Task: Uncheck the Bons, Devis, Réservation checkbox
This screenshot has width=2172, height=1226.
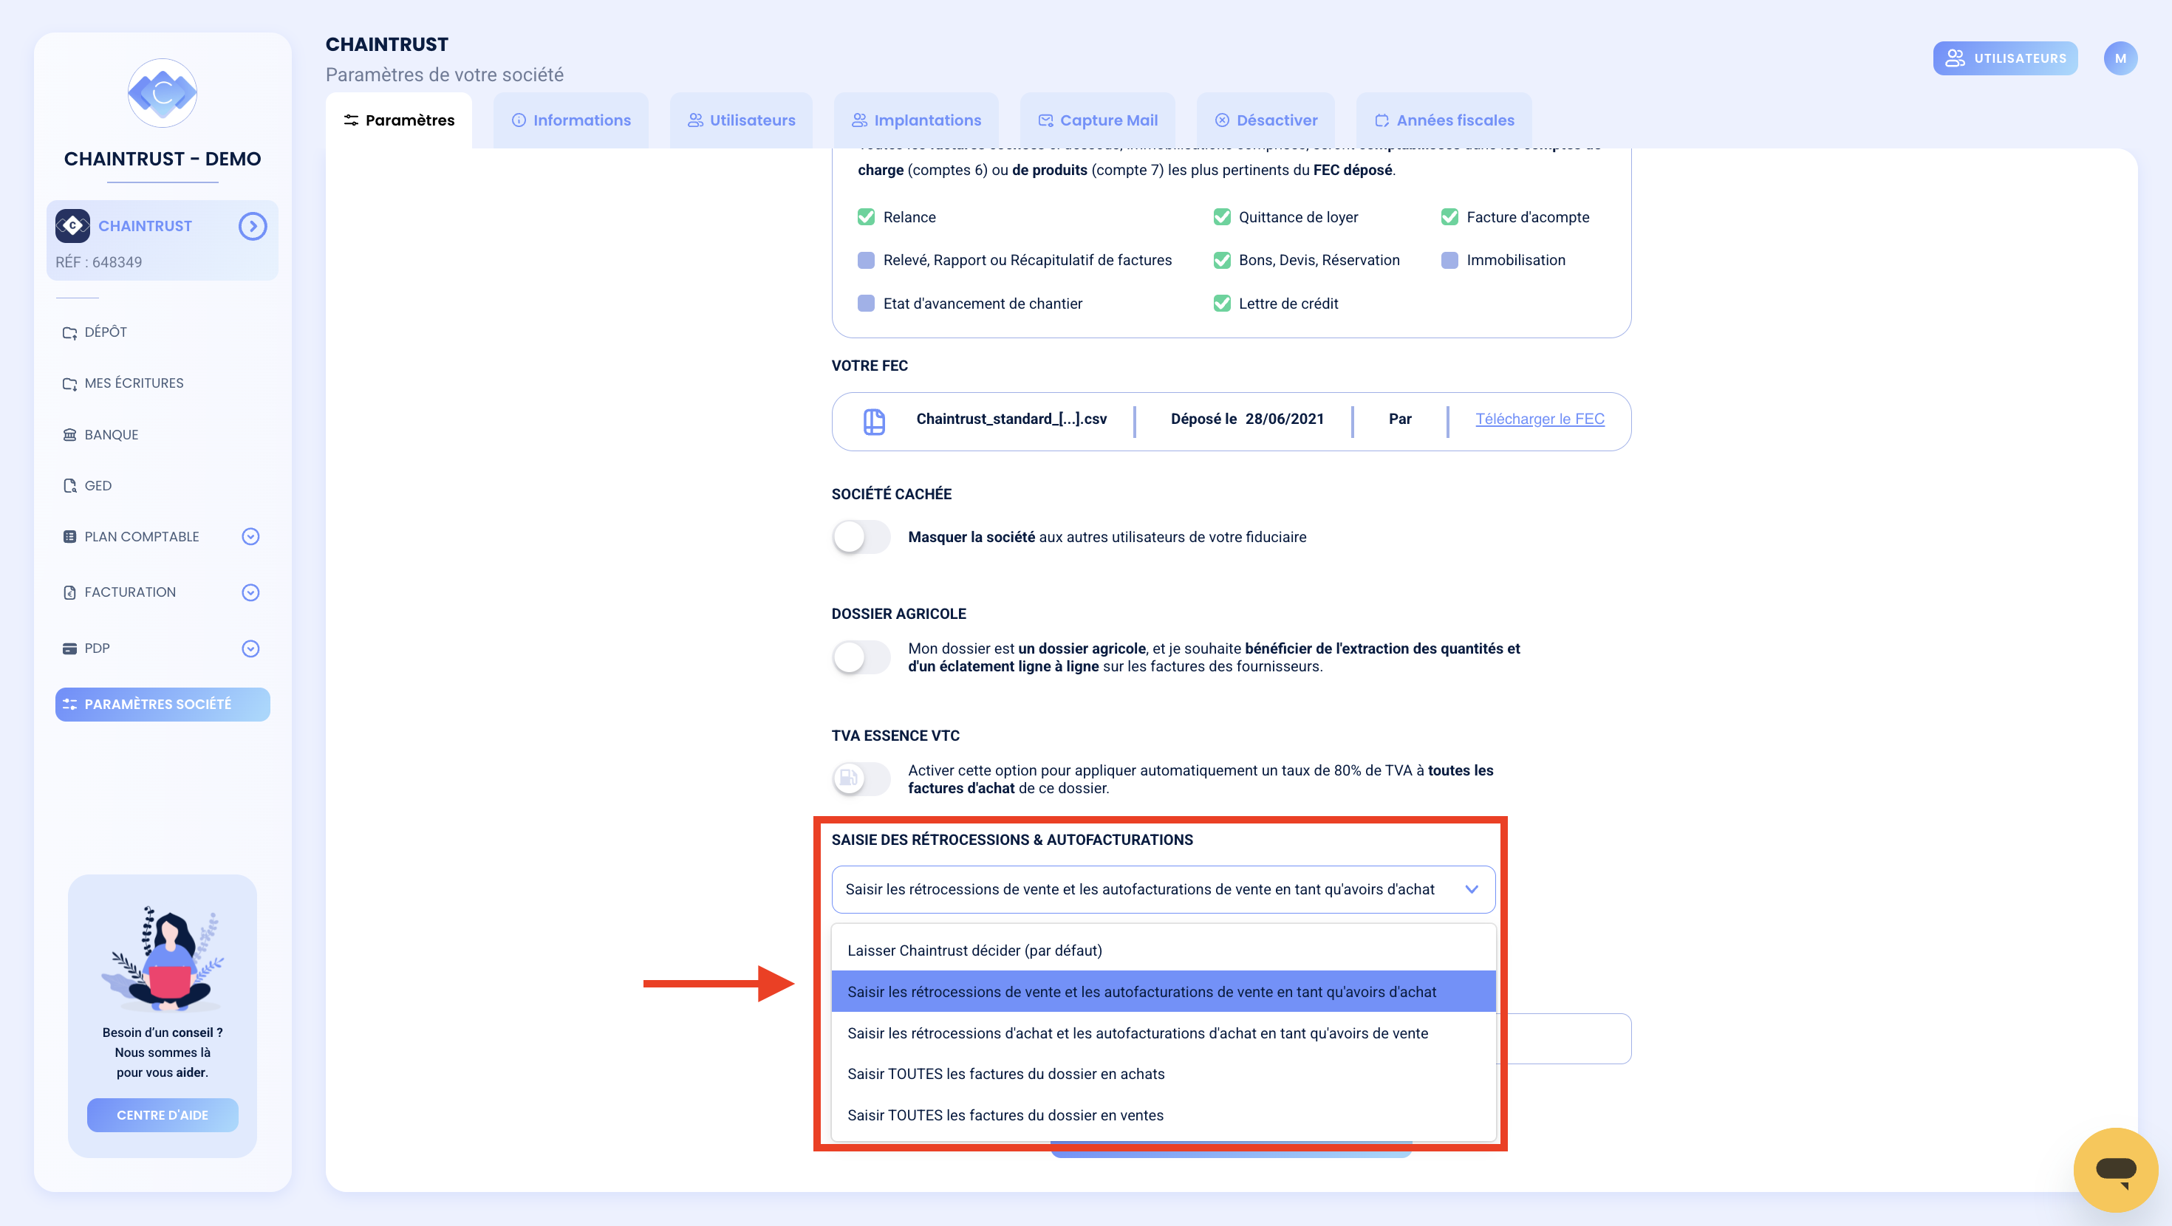Action: (1222, 260)
